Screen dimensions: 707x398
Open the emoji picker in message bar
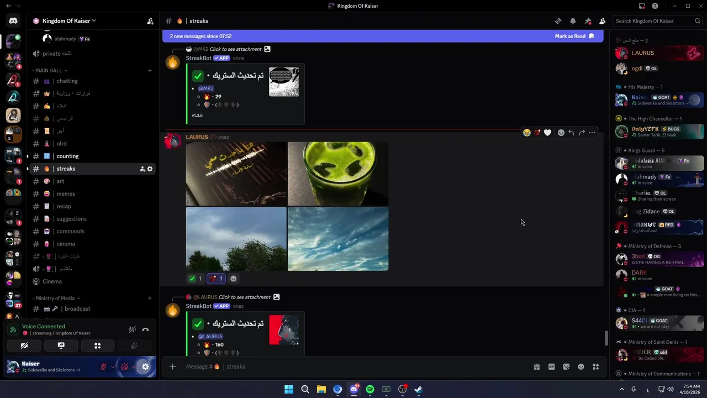click(x=581, y=366)
